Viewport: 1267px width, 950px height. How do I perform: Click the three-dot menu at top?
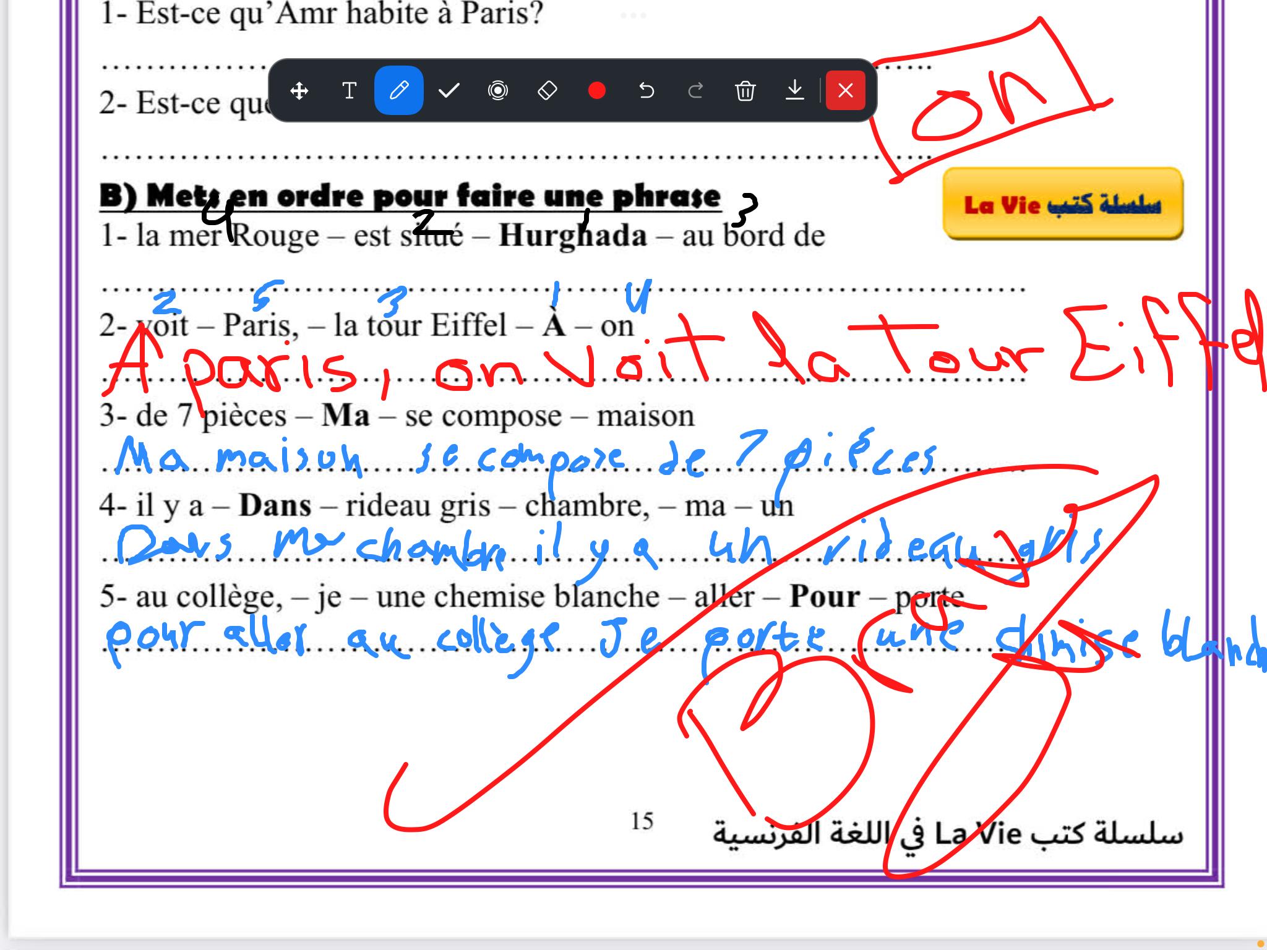point(633,15)
